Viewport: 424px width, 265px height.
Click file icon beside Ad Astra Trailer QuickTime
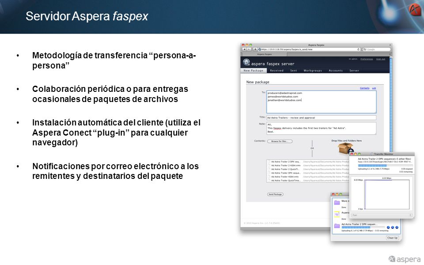(x=269, y=180)
